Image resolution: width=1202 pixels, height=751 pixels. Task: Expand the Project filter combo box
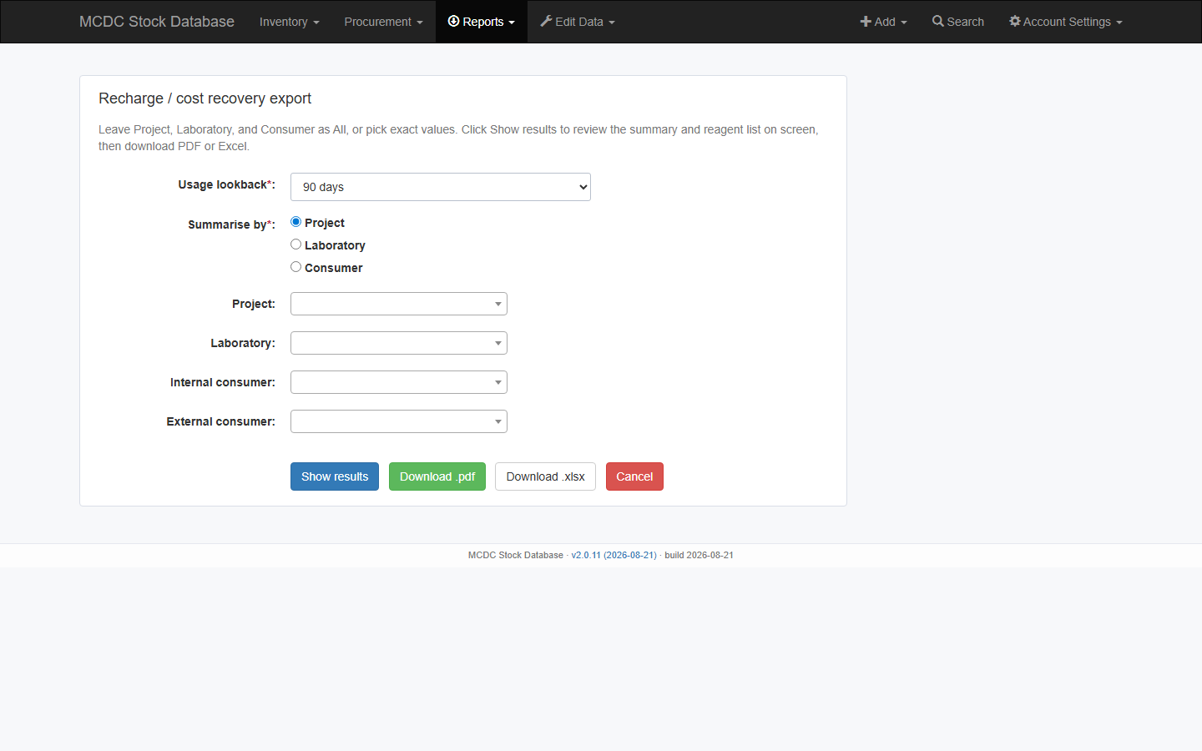tap(399, 304)
